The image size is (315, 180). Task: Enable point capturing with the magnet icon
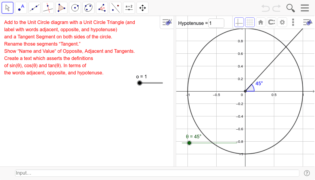tap(271, 22)
